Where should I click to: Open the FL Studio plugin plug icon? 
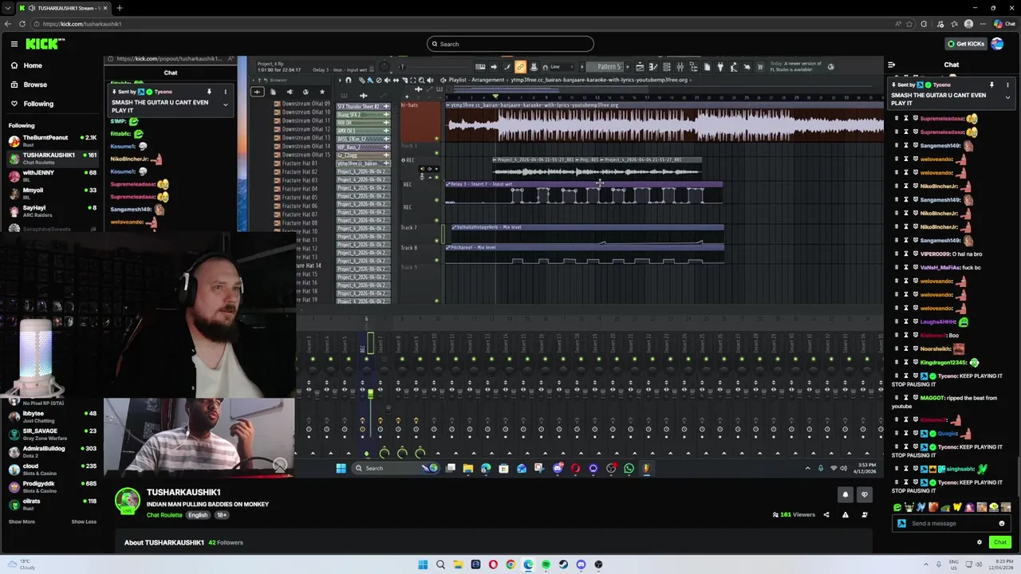click(719, 67)
